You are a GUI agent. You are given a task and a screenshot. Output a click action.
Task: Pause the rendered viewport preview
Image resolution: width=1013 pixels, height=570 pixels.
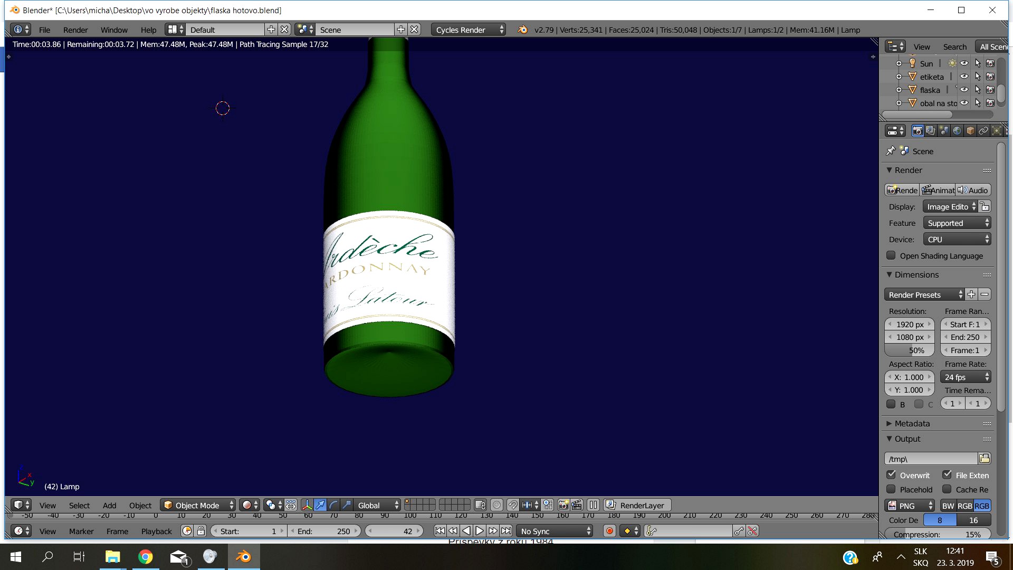(593, 505)
